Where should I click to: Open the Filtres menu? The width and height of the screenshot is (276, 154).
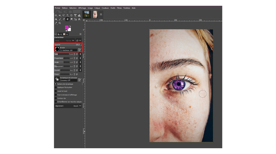pyautogui.click(x=119, y=8)
